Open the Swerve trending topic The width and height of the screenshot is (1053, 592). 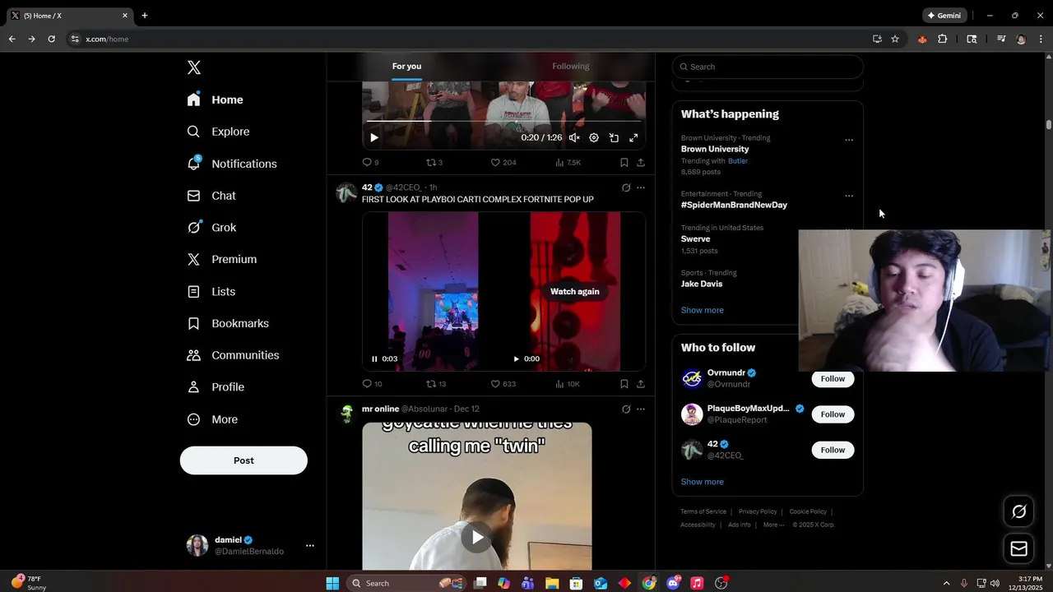[x=696, y=239]
